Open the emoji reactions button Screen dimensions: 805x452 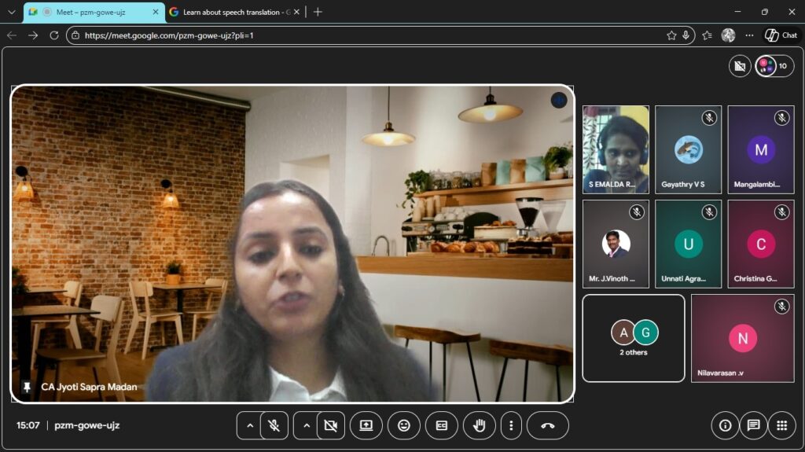404,425
